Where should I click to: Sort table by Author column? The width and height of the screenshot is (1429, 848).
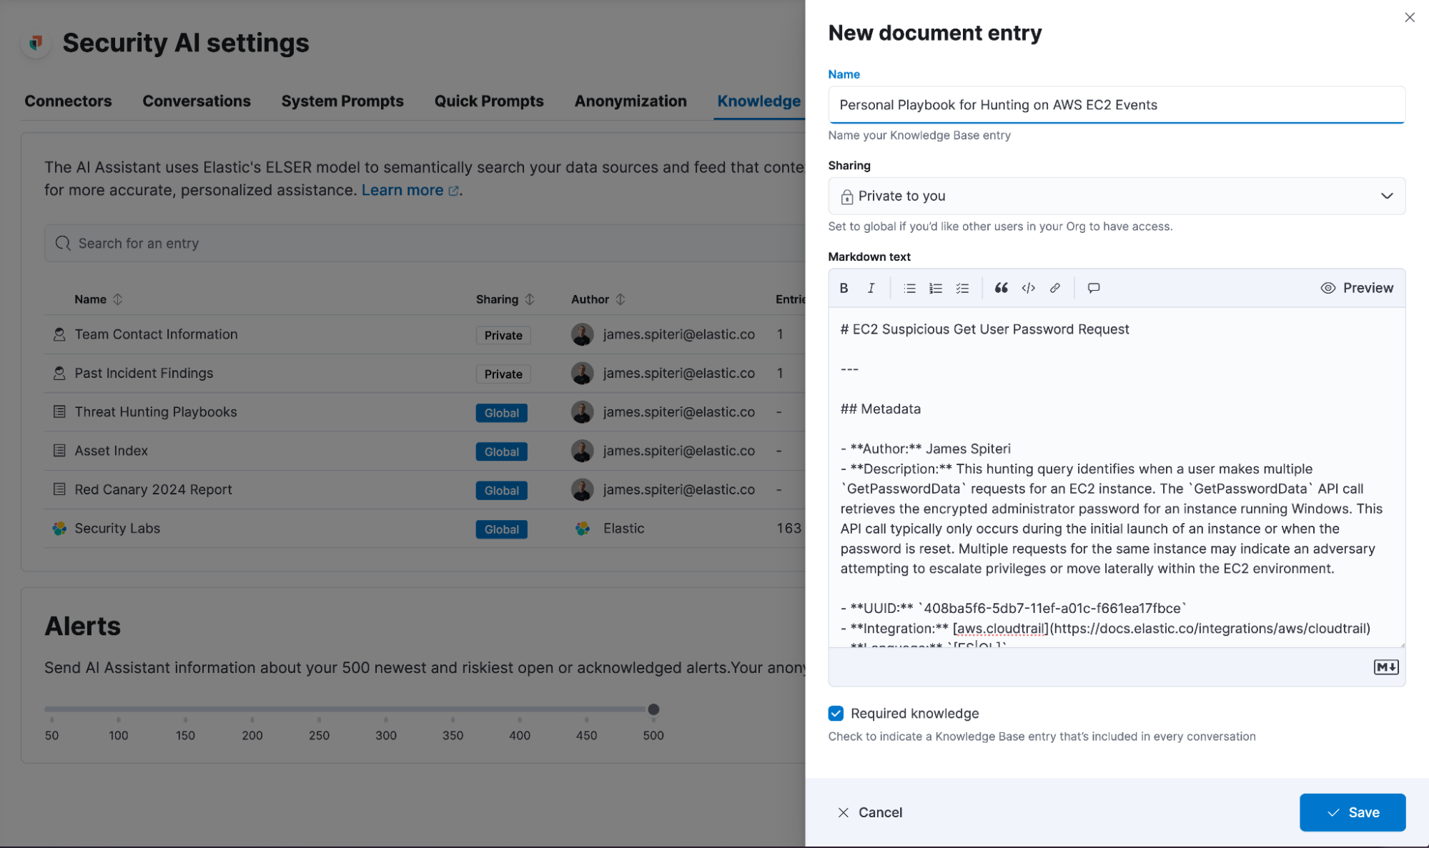[598, 299]
